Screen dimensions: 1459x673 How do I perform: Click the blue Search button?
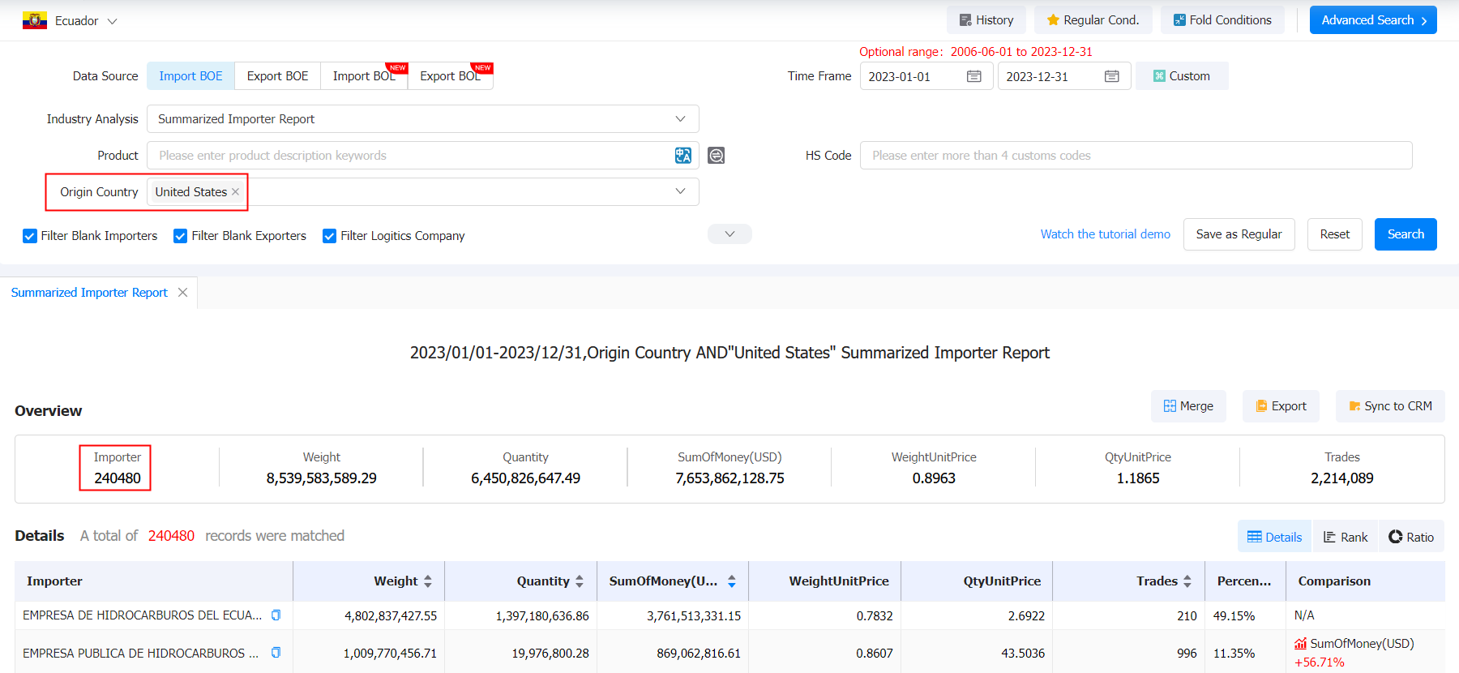coord(1406,234)
